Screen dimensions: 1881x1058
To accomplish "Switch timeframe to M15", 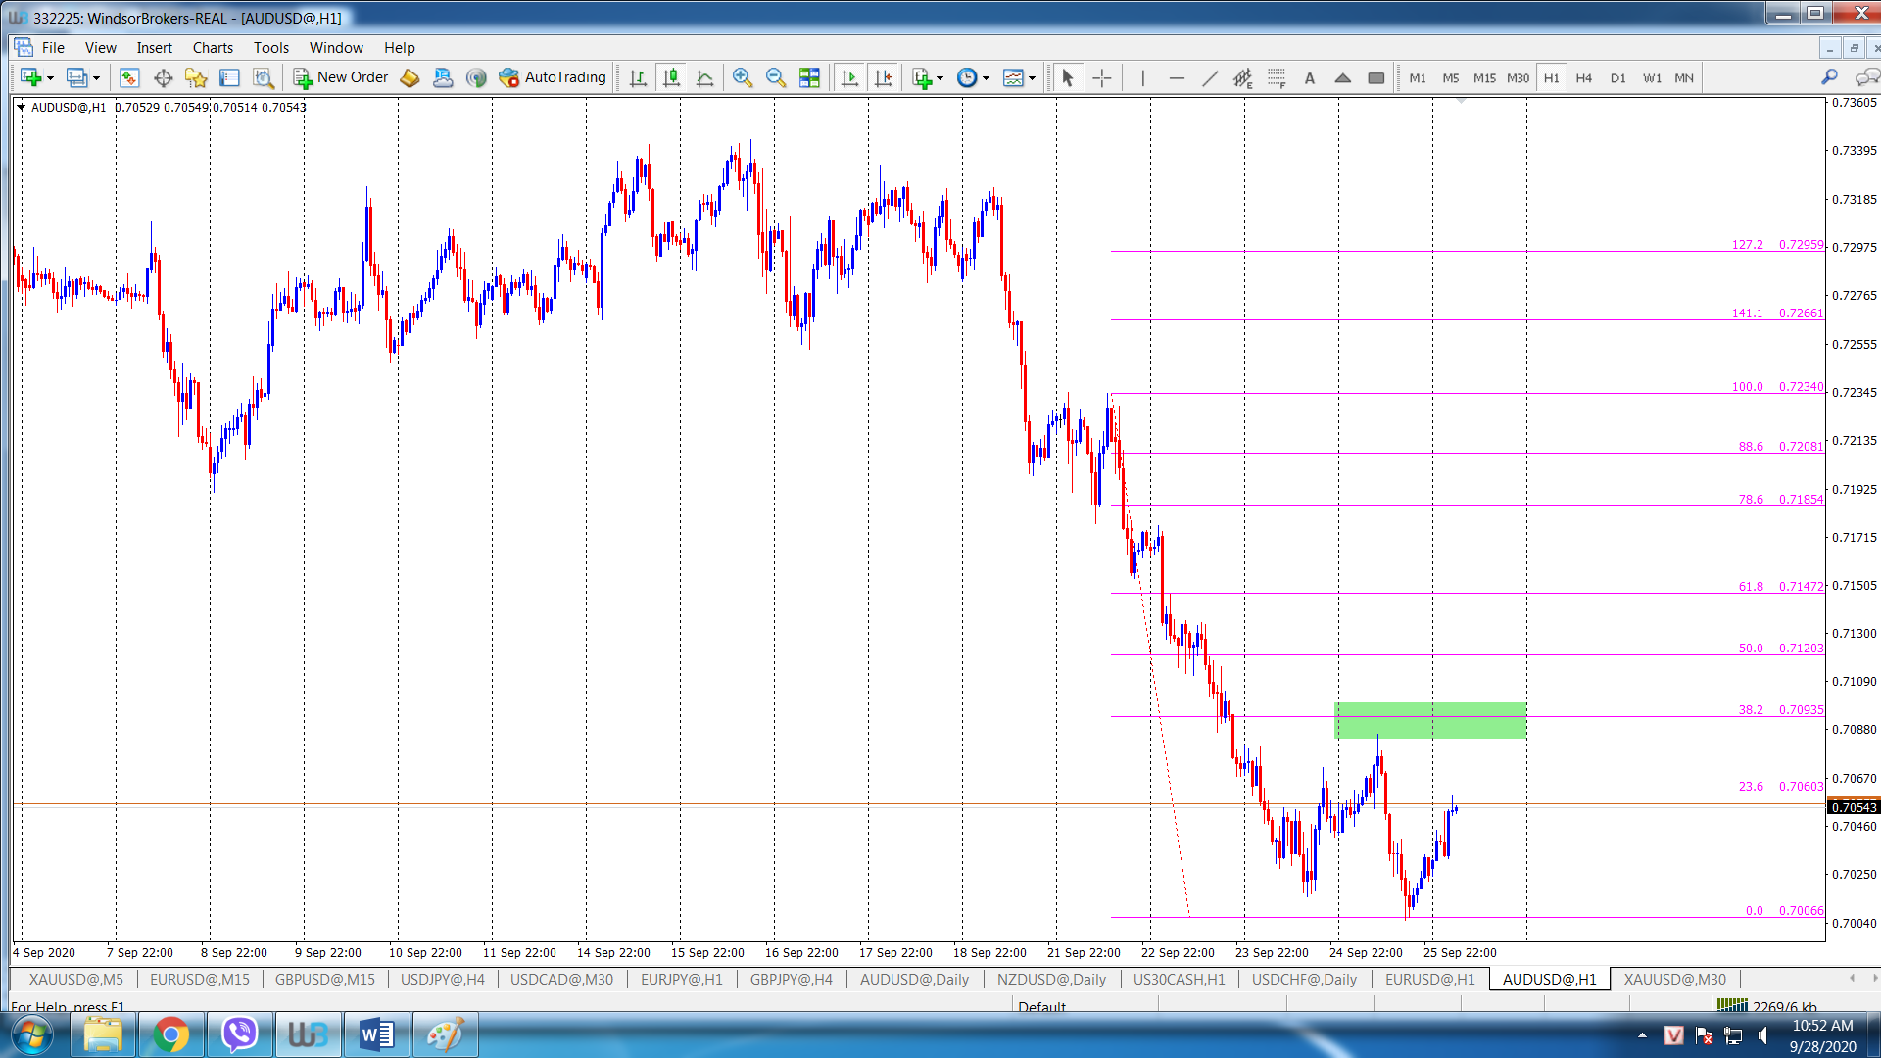I will click(x=1484, y=77).
